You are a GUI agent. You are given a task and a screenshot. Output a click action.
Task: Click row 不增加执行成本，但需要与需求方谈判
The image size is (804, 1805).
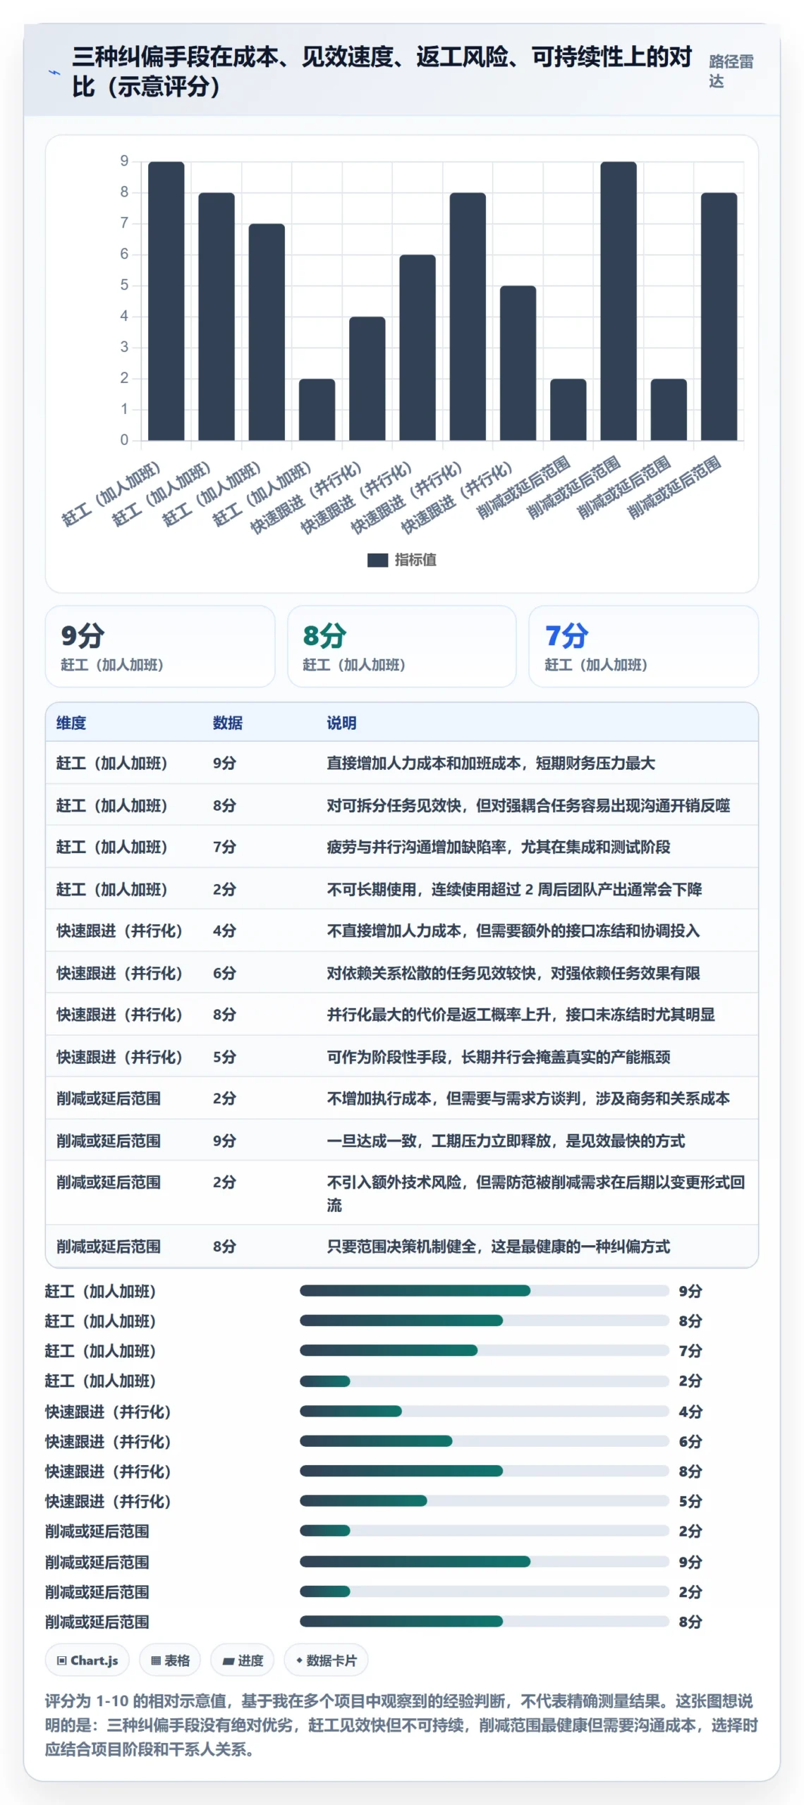[x=402, y=1099]
